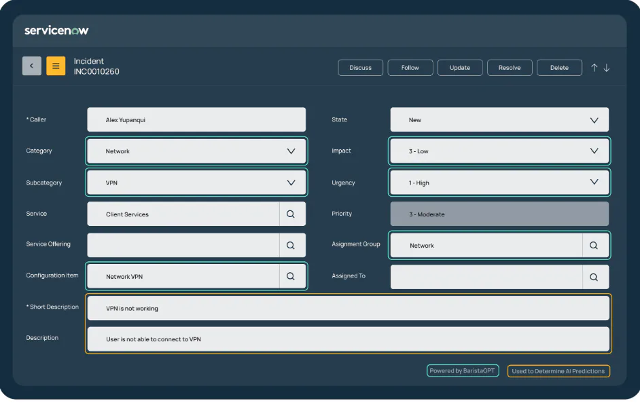Go to next record with down arrow
640x403 pixels.
click(x=607, y=68)
